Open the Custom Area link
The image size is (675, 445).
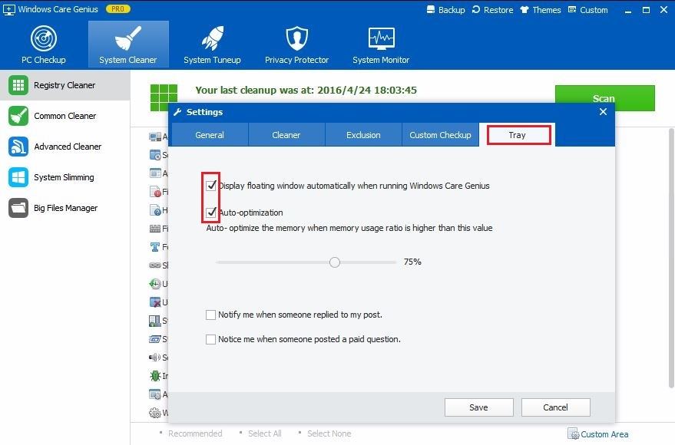coord(598,434)
